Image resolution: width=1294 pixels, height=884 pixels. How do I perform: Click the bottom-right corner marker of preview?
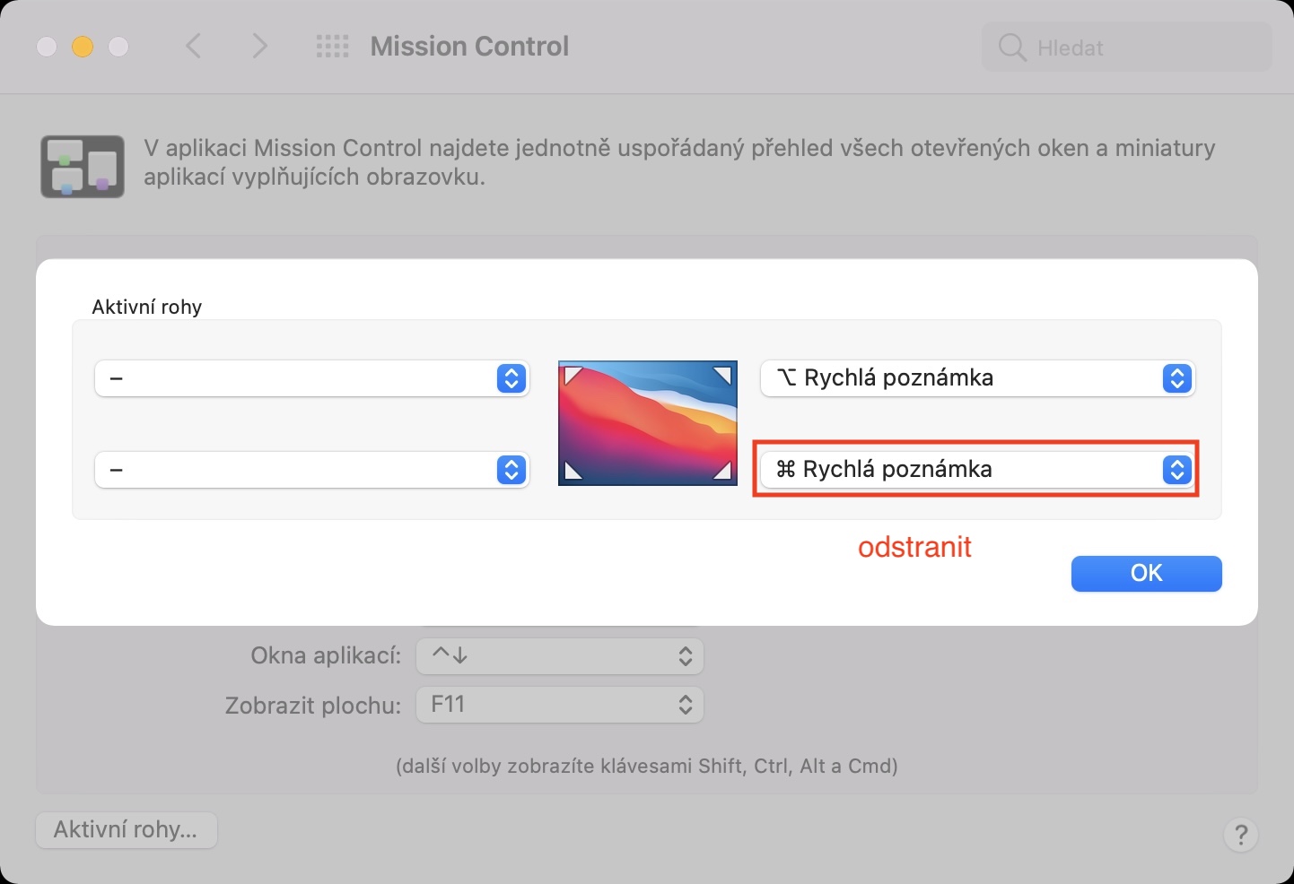coord(723,472)
